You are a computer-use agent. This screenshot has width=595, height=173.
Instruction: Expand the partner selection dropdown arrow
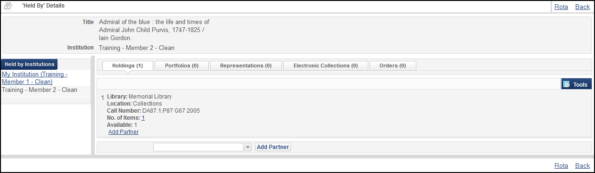(x=248, y=147)
